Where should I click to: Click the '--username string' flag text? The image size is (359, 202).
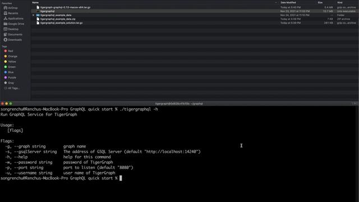point(33,173)
